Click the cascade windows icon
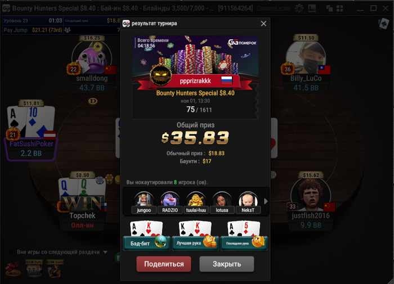 [x=329, y=8]
